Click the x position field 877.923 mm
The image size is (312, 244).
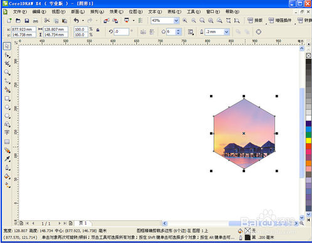(23, 29)
